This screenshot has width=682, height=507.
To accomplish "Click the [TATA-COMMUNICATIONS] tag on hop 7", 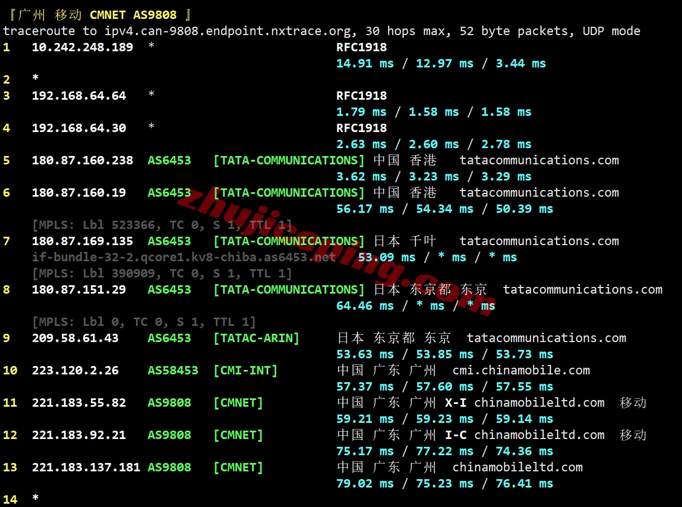I will click(288, 241).
